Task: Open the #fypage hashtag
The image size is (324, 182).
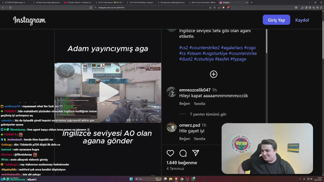Action: pos(238,59)
